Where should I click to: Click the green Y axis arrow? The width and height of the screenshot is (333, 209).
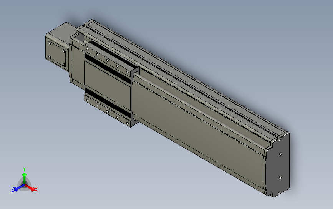tap(25, 178)
